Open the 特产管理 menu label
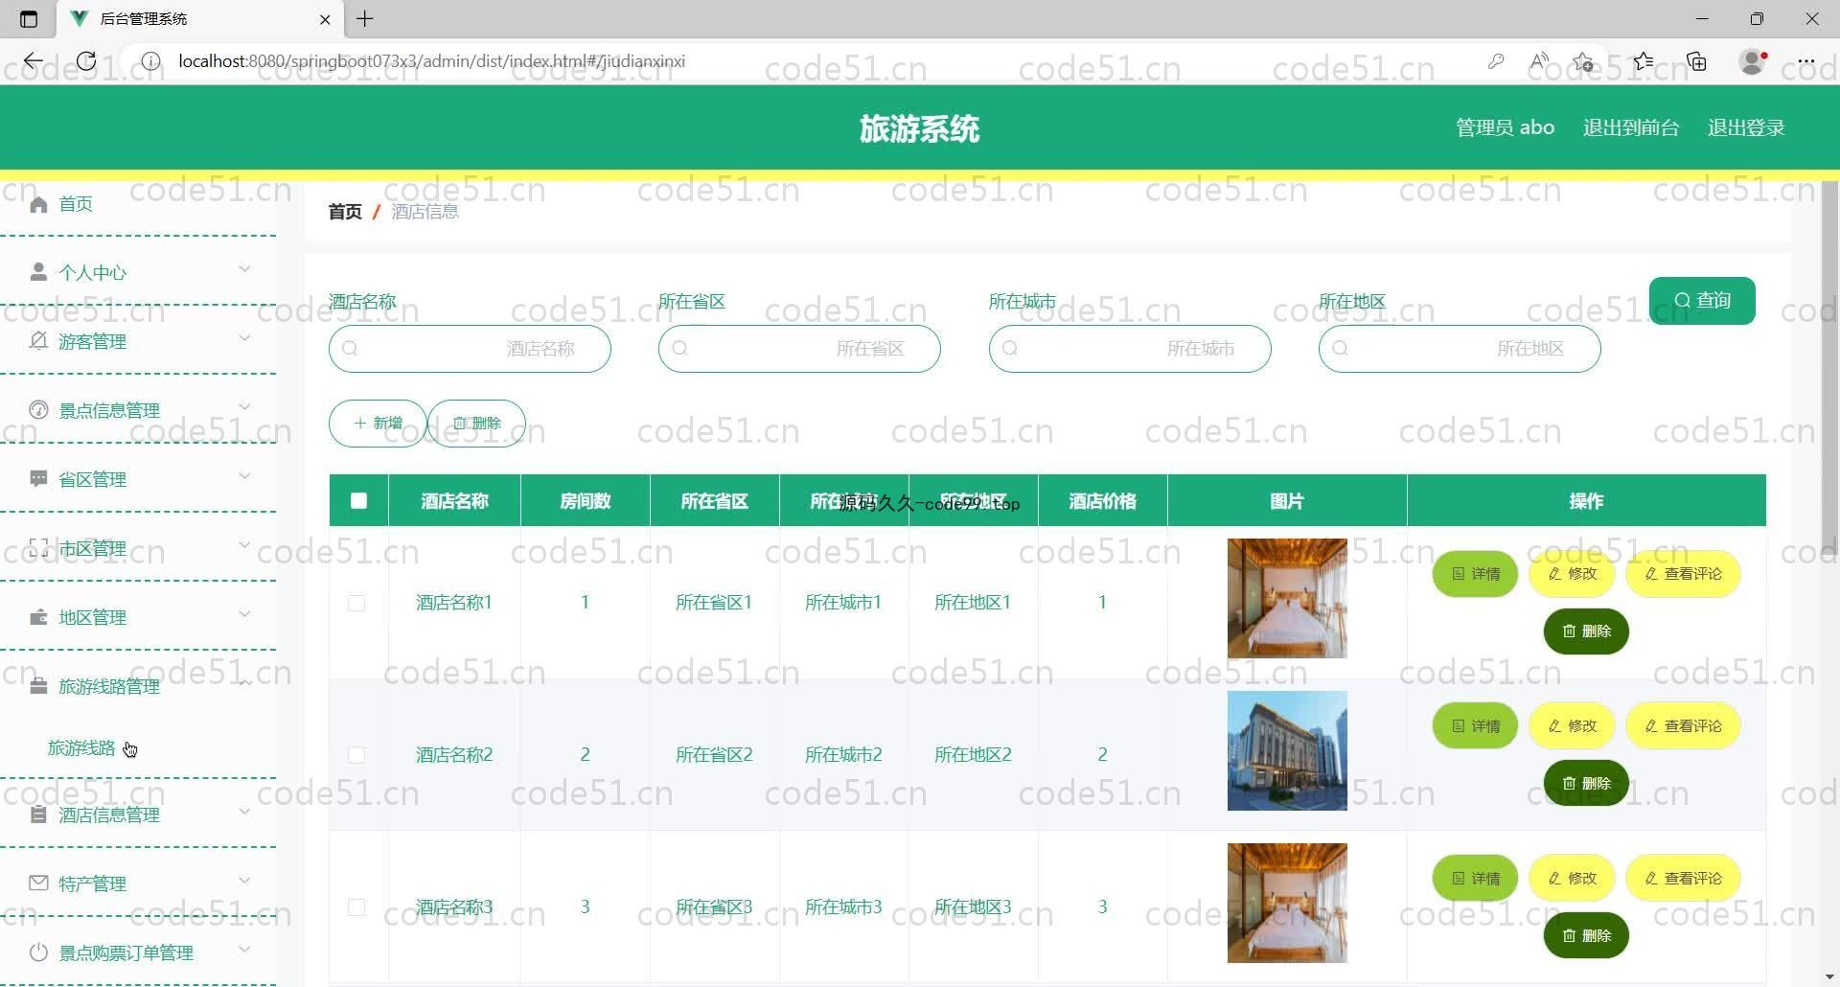The height and width of the screenshot is (987, 1840). click(92, 884)
